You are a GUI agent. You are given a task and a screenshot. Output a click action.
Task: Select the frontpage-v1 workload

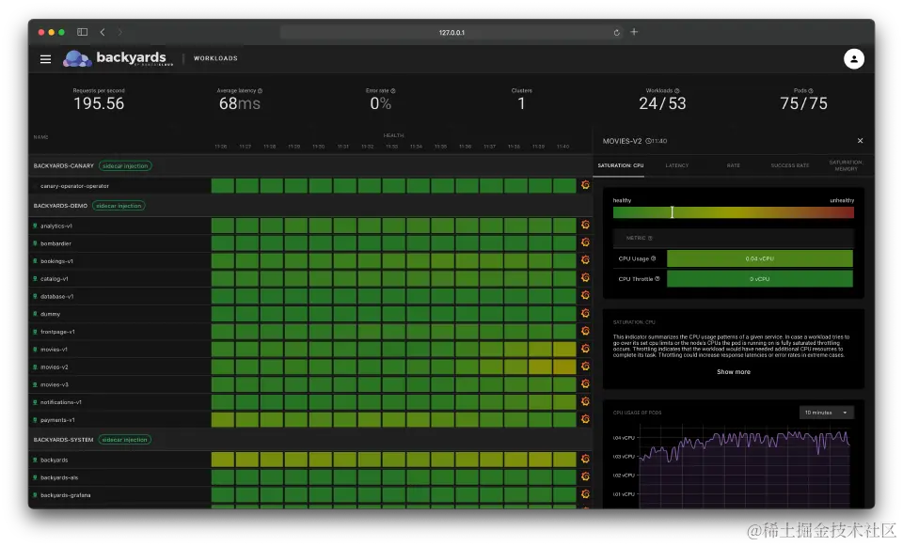click(x=57, y=332)
